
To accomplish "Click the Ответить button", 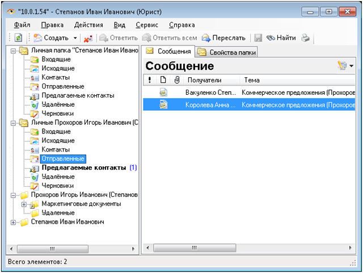I will tap(119, 38).
